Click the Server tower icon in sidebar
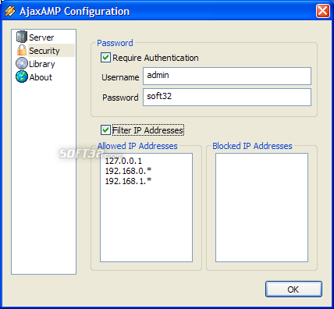Screen dimensions: 334x309 [x=22, y=37]
